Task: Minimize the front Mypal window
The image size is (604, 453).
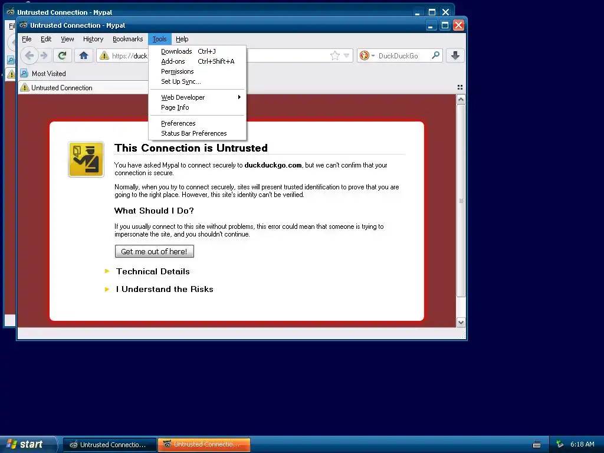Action: tap(431, 25)
